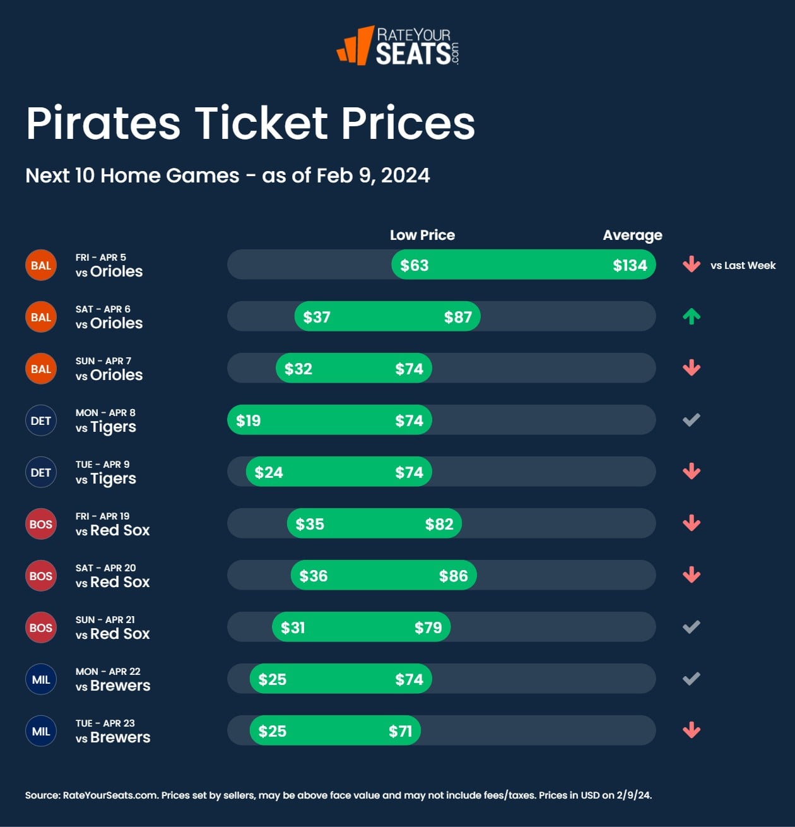Click the BOS badge for Fri Apr 19
This screenshot has width=795, height=827.
pyautogui.click(x=41, y=524)
